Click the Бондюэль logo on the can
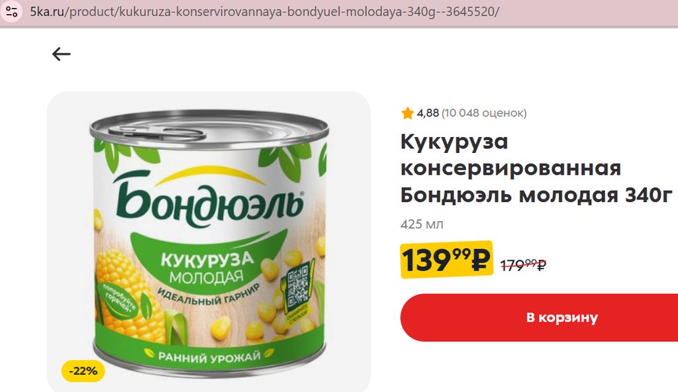The image size is (678, 392). (x=209, y=200)
